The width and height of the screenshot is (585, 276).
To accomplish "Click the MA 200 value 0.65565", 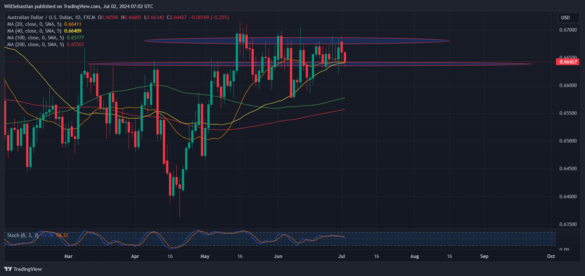I will coord(75,44).
